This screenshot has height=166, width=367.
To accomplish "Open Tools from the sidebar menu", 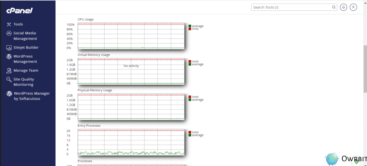I will click(18, 24).
